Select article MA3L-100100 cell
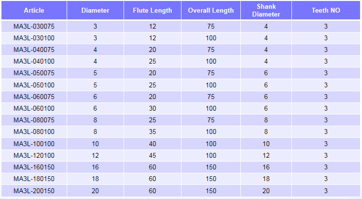 [x=34, y=144]
